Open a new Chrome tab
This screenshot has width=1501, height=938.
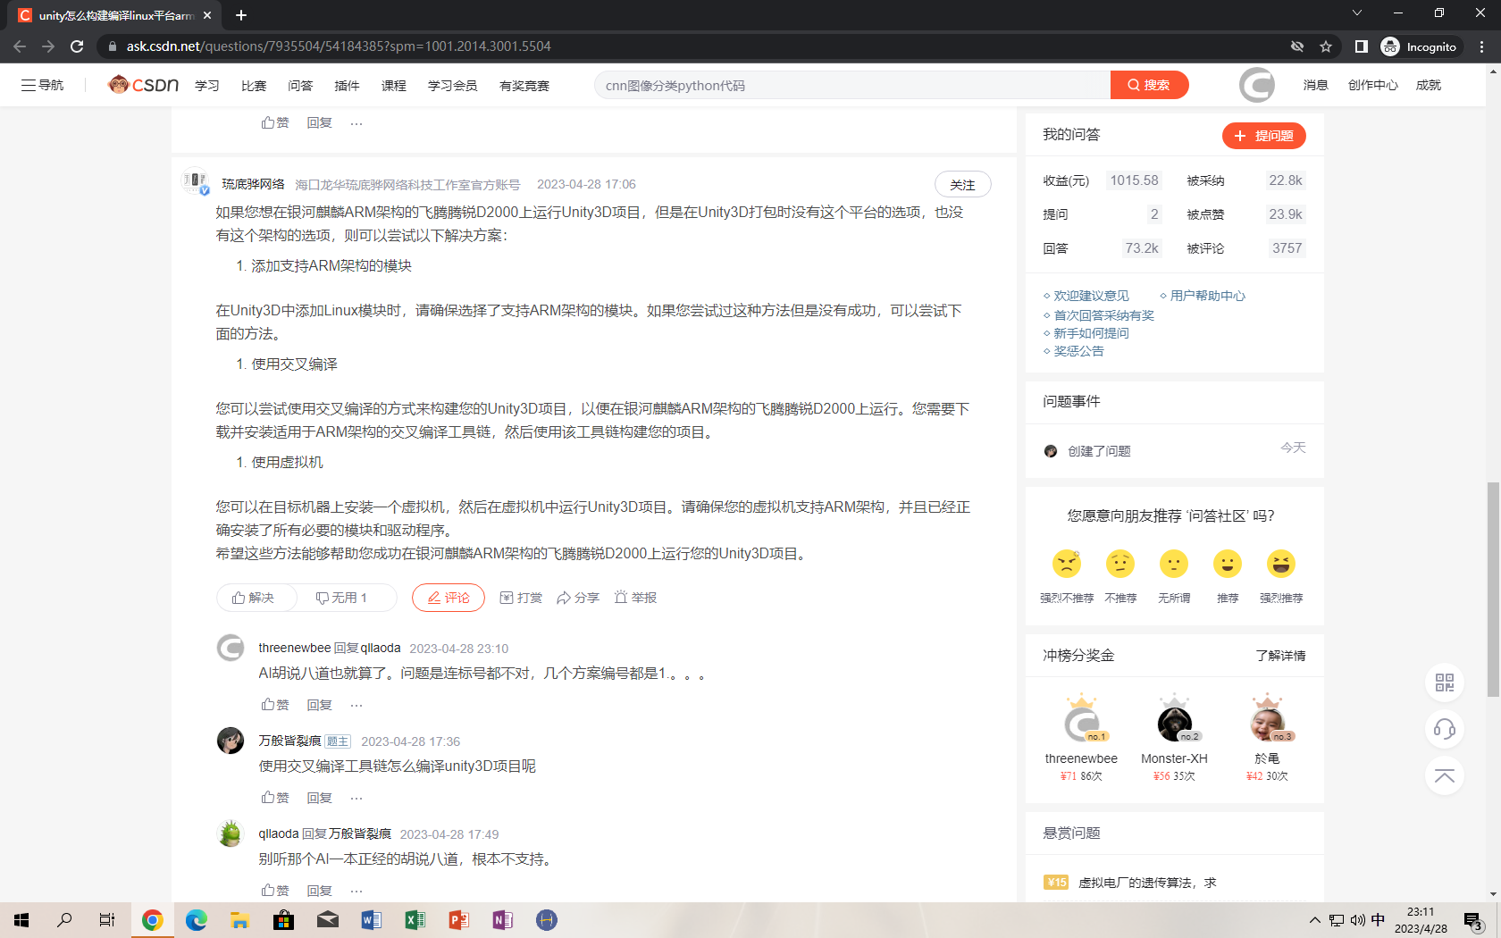click(x=241, y=15)
